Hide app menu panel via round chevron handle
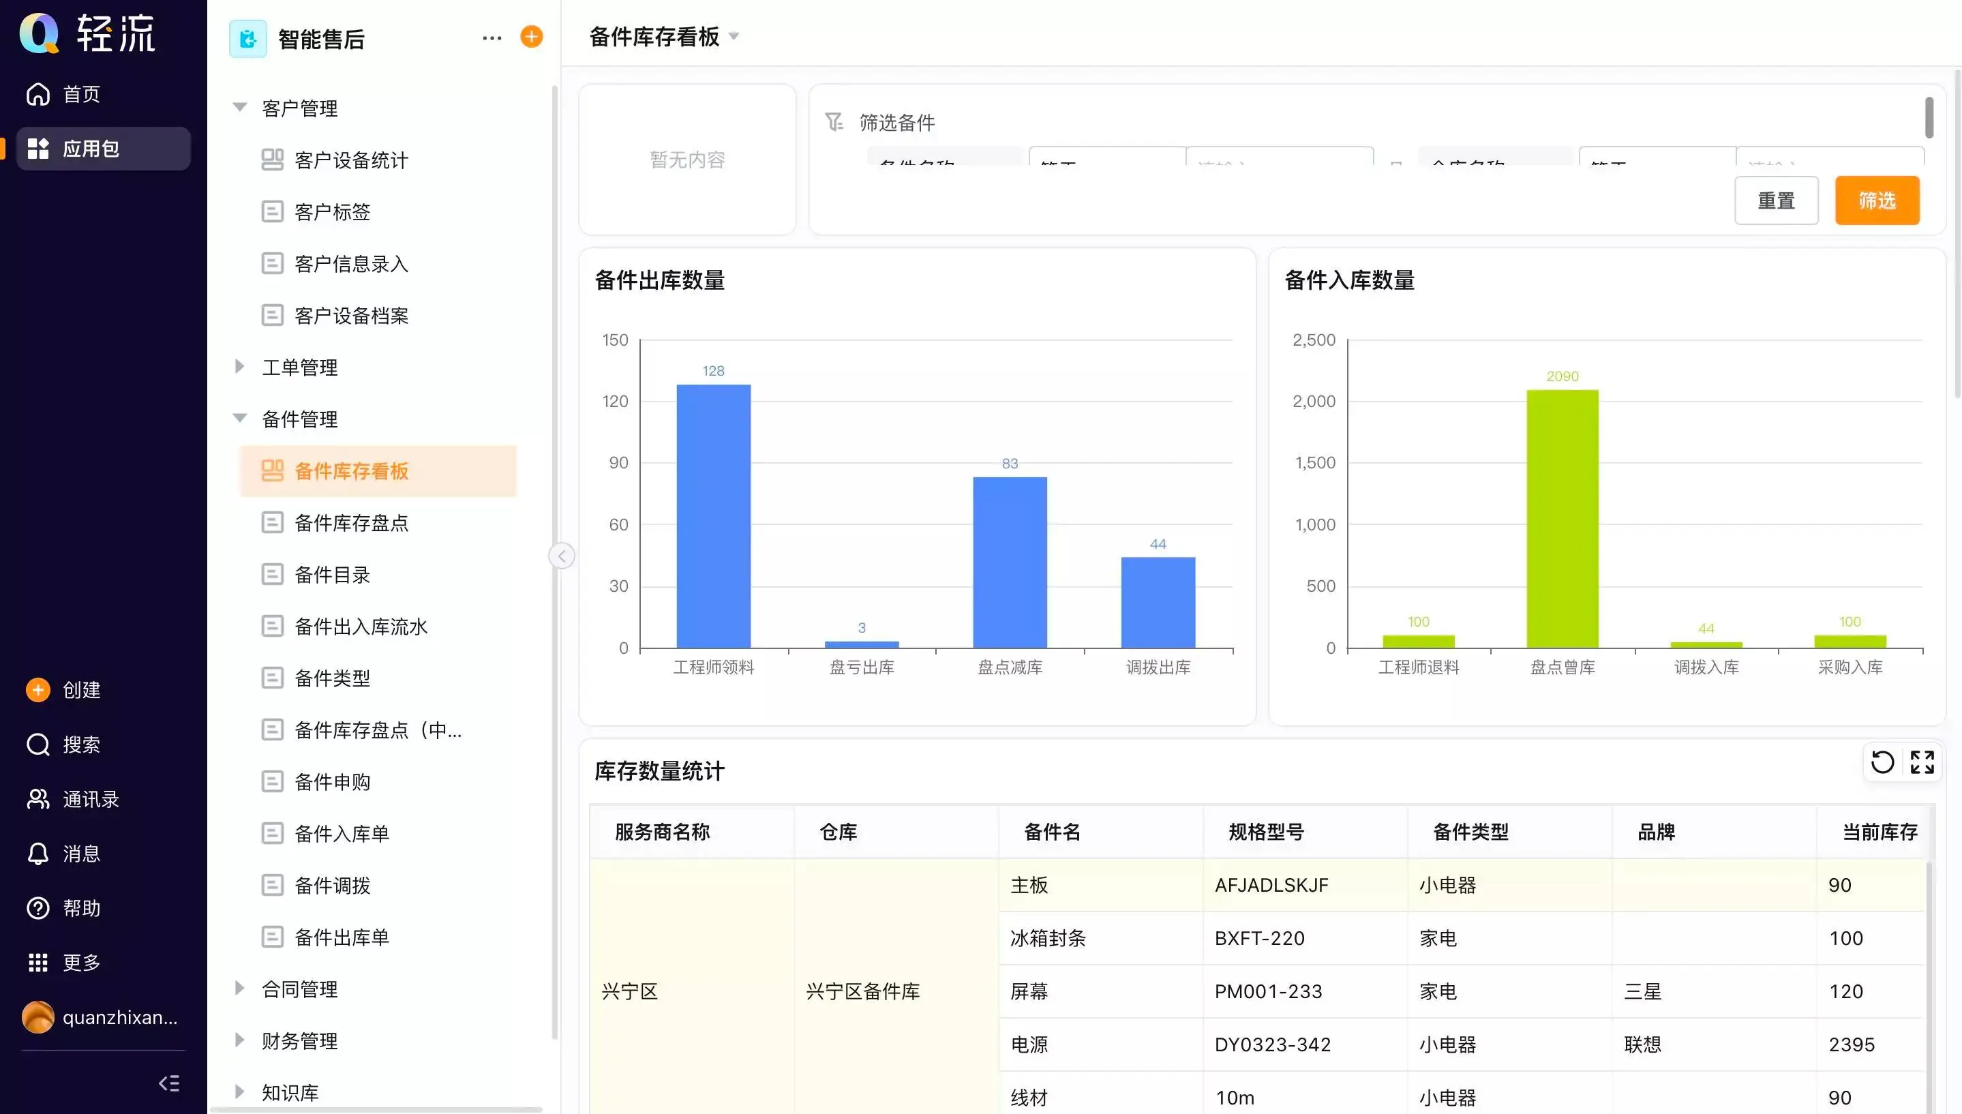 (562, 556)
